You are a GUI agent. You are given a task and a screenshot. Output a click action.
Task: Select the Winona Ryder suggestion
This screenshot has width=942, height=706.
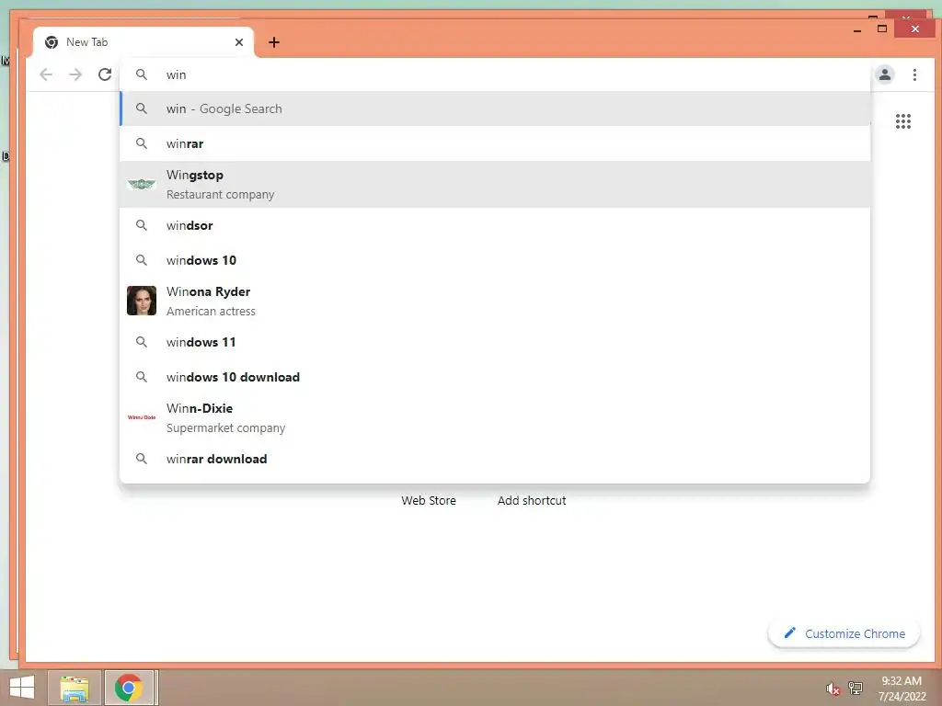(494, 301)
